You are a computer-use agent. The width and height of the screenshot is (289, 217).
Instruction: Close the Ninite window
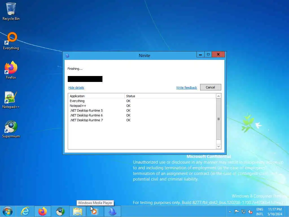point(218,55)
